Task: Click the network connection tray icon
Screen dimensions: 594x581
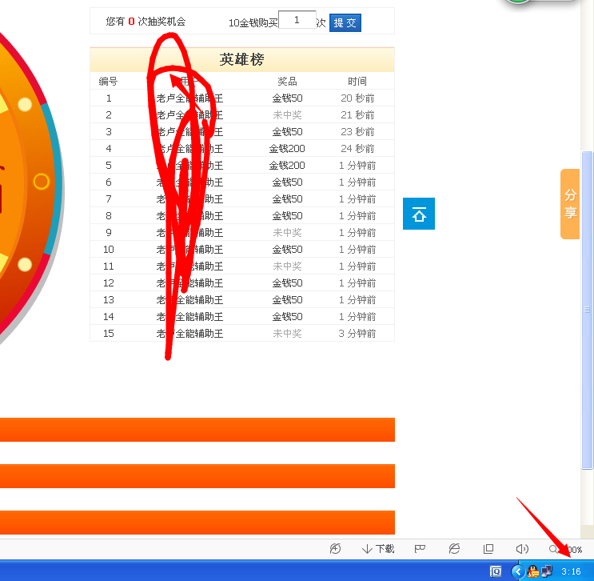Action: click(547, 571)
